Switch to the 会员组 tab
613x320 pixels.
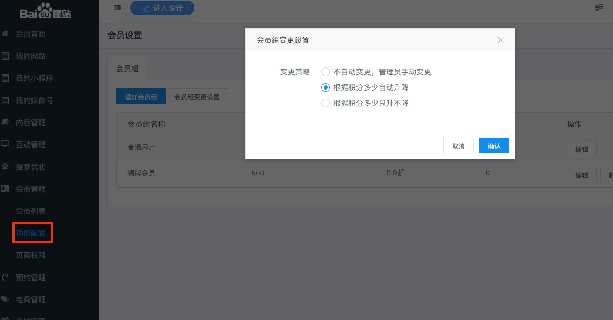point(127,69)
